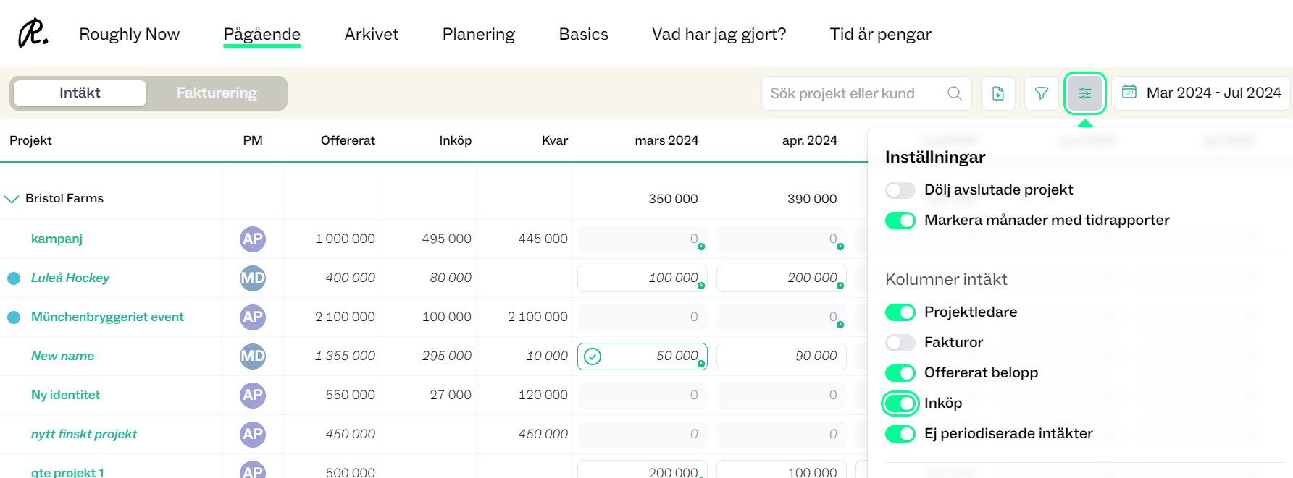Turn on the Fakturor column toggle
Screen dimensions: 1293x478
point(900,343)
